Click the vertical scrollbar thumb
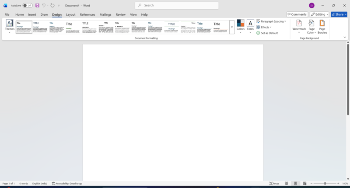Image resolution: width=350 pixels, height=188 pixels. (x=348, y=80)
